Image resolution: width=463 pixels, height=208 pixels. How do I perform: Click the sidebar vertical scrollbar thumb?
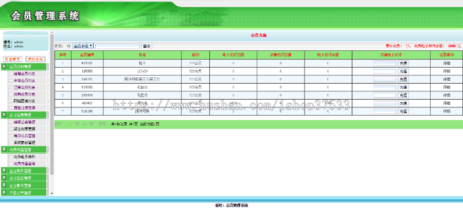point(52,105)
